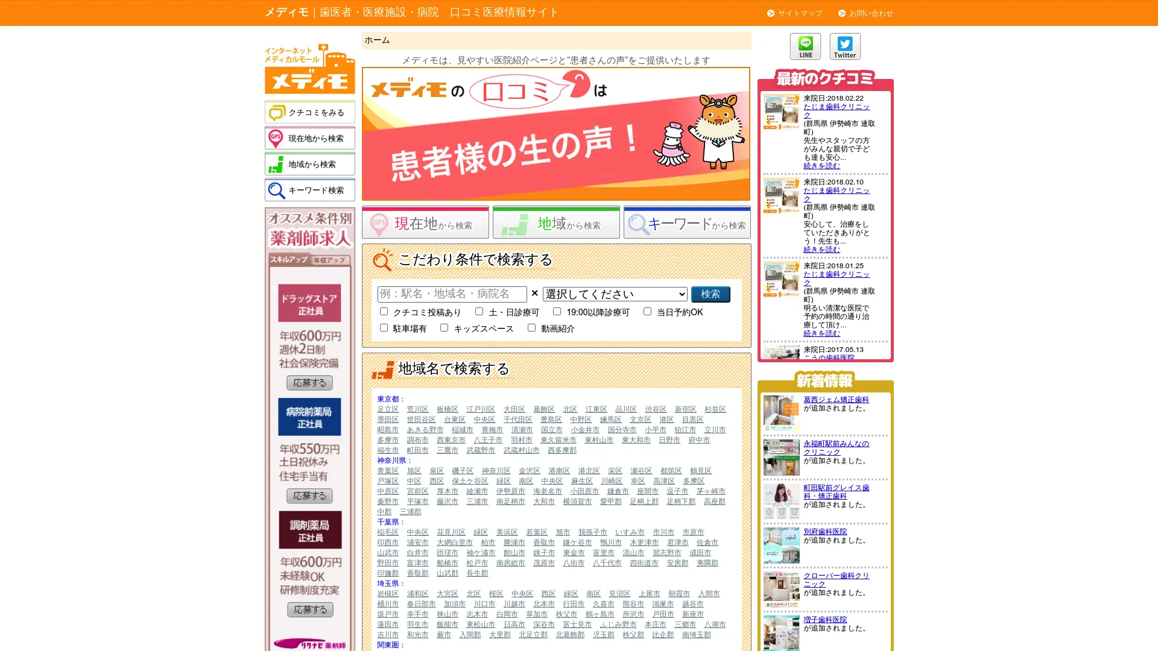
Task: Open the 浦和区 area link
Action: 417,594
